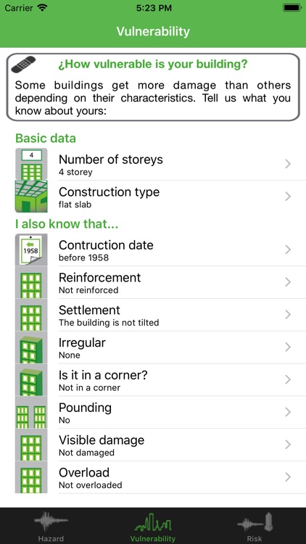
Task: Expand the Construction type chevron
Action: click(288, 197)
